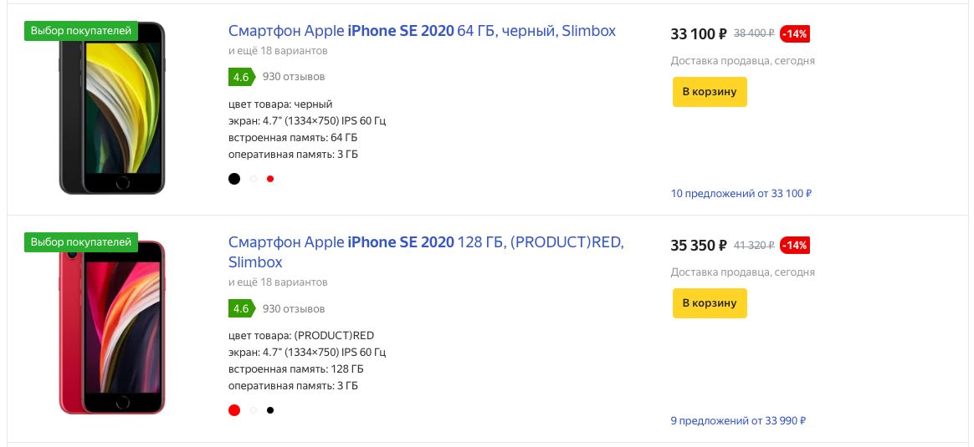Select white color swatch for second iPhone

(x=254, y=409)
